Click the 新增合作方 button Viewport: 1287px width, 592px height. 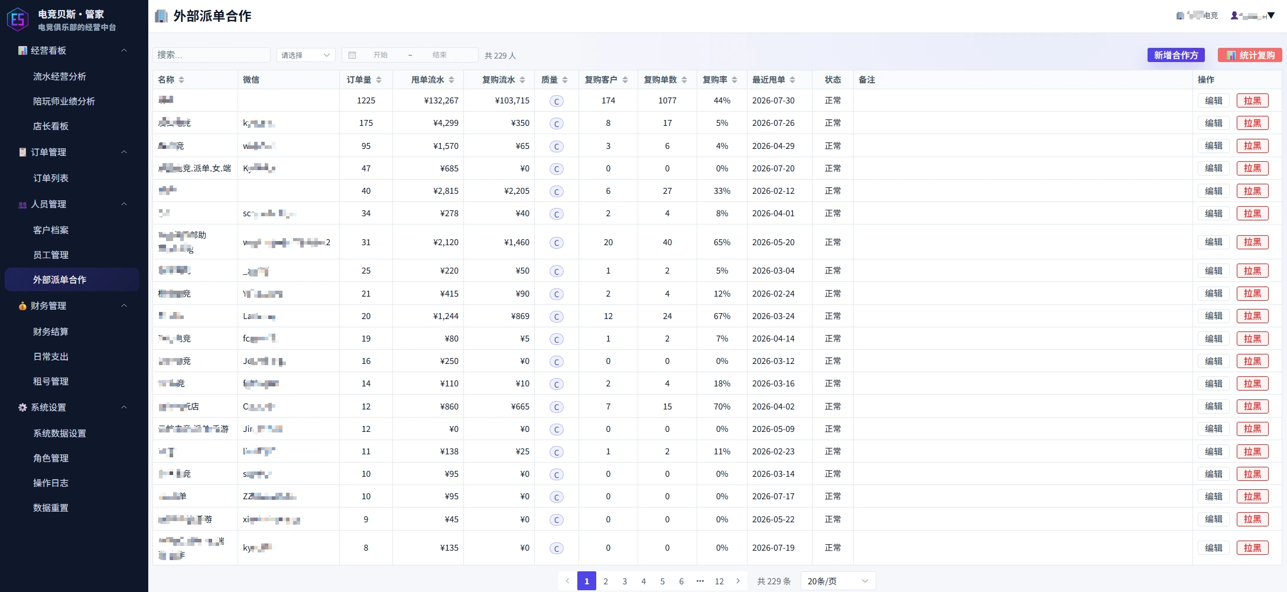(x=1176, y=55)
